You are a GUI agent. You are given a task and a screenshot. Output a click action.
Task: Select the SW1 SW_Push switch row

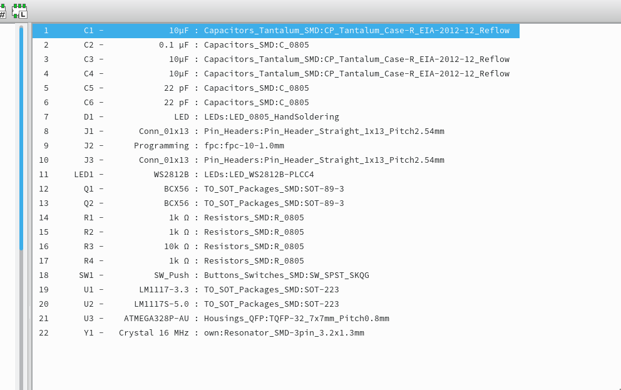276,275
